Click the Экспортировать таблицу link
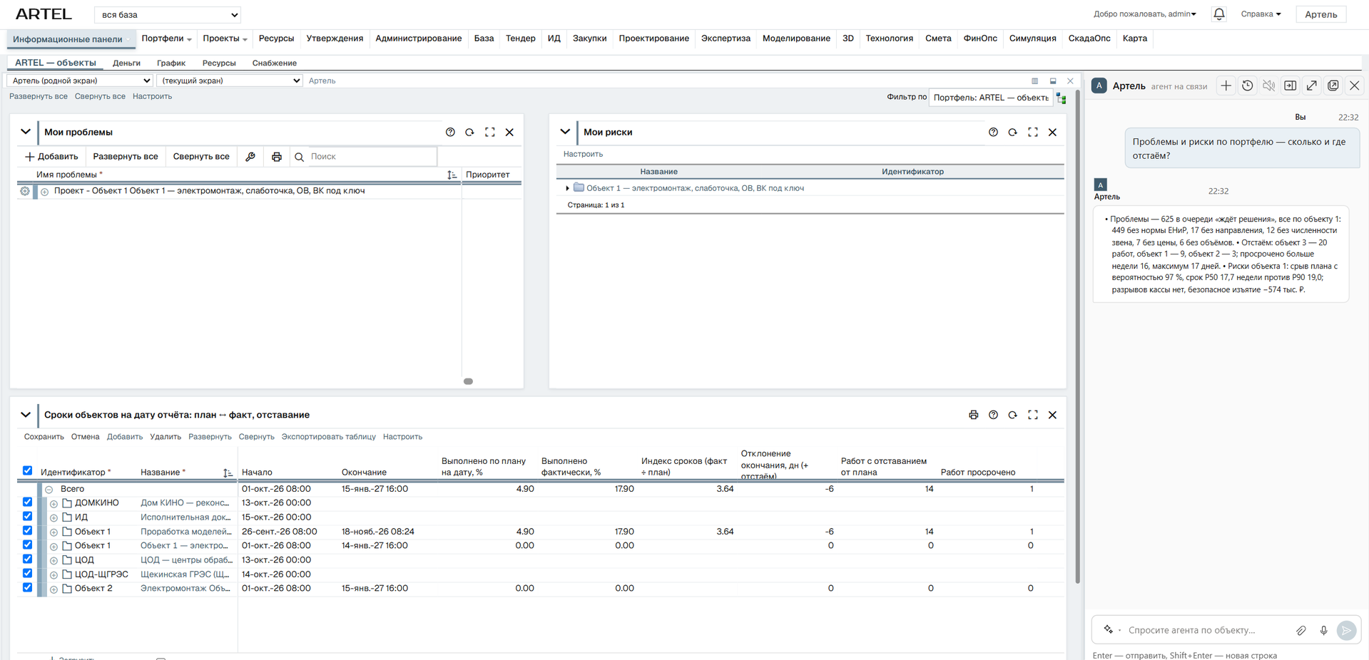Image resolution: width=1369 pixels, height=660 pixels. [328, 437]
